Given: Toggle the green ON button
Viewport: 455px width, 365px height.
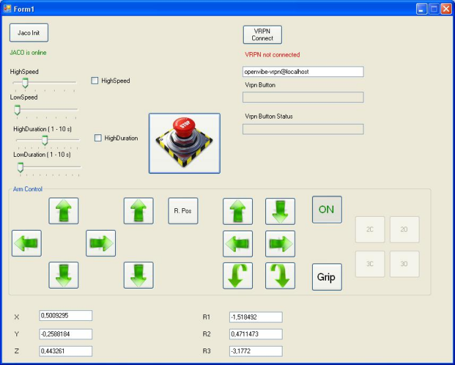Looking at the screenshot, I should (x=327, y=210).
